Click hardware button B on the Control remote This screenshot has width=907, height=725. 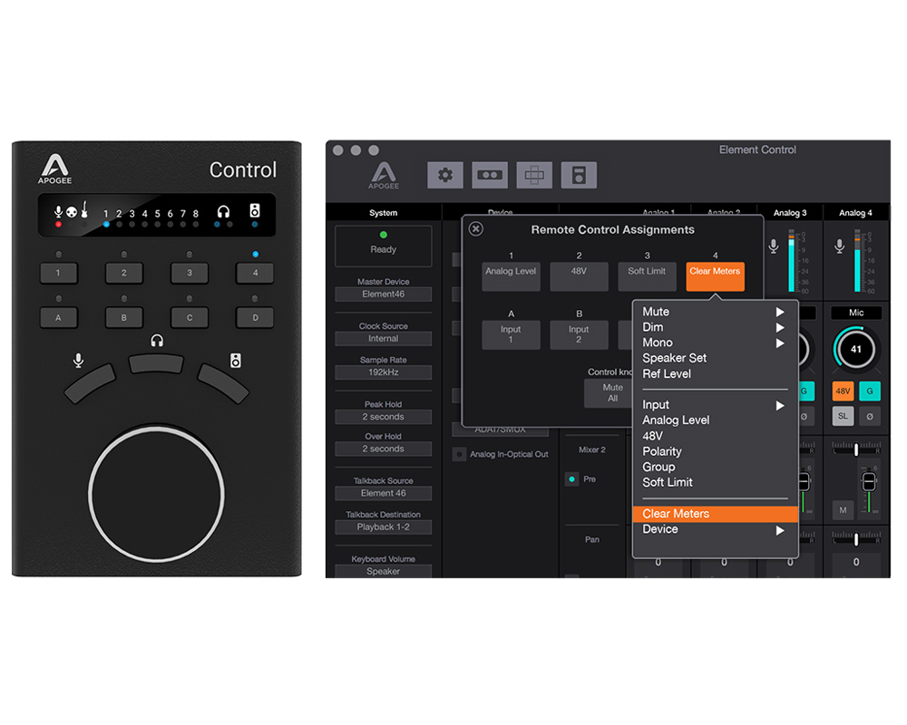click(x=123, y=317)
